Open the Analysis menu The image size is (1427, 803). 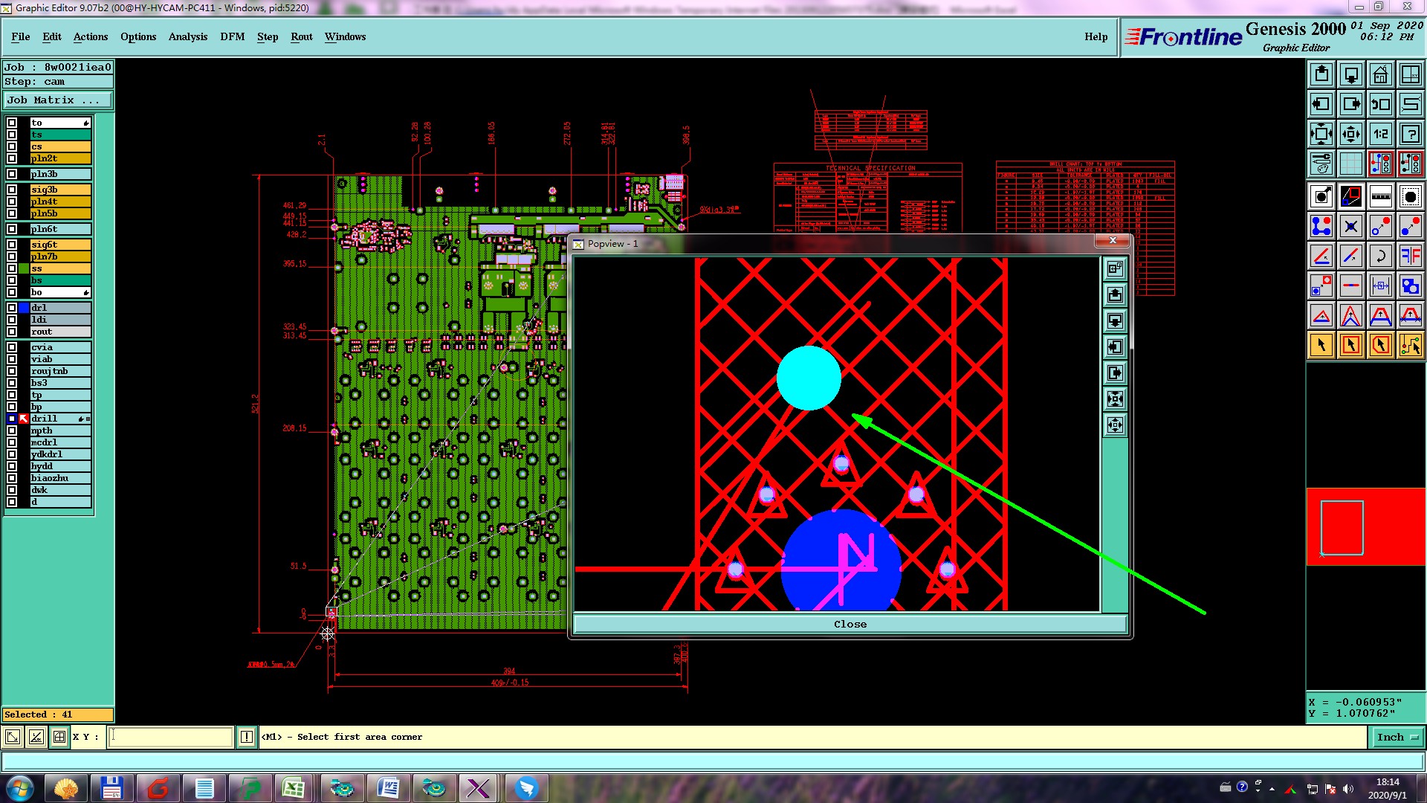(187, 36)
